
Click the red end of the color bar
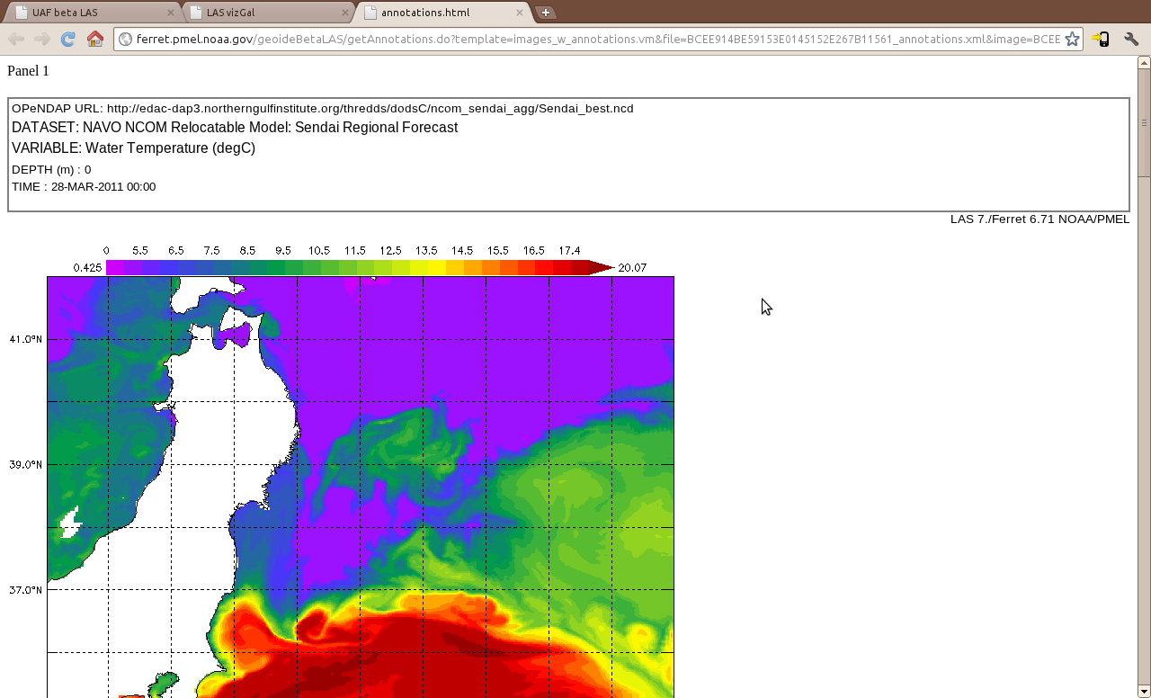601,268
